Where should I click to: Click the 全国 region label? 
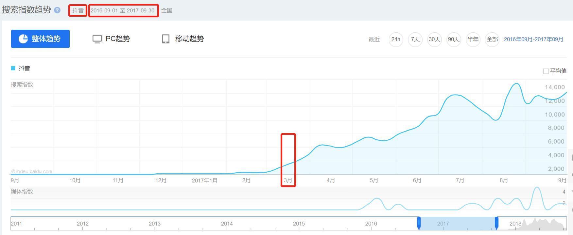pos(167,10)
